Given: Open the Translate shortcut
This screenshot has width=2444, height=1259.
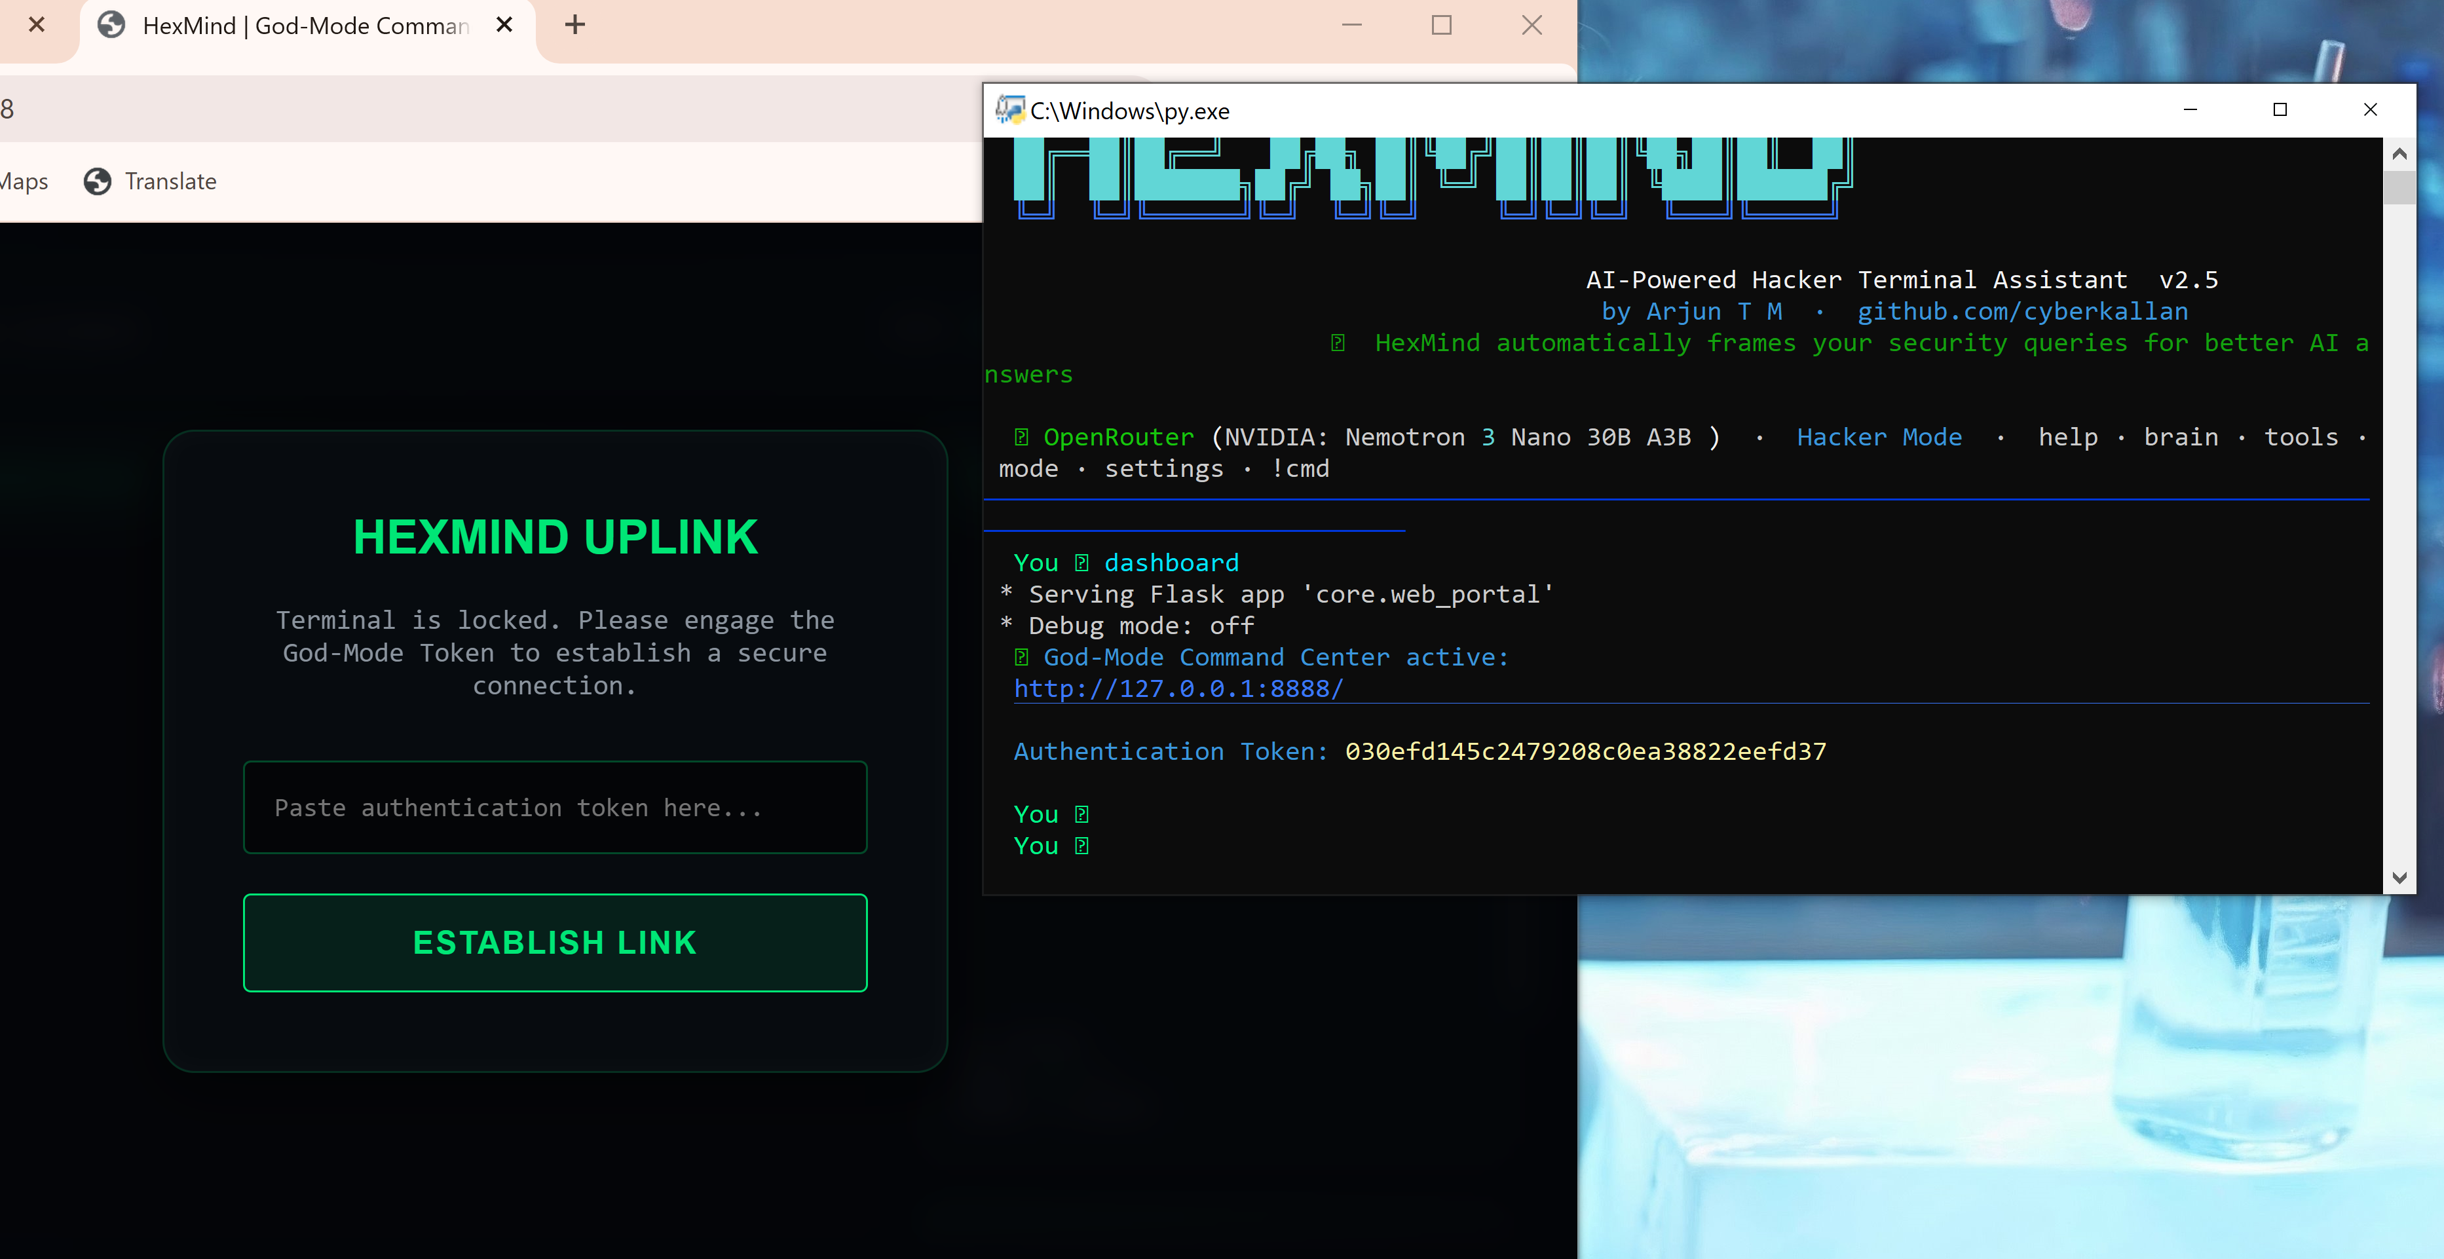Looking at the screenshot, I should coord(171,181).
